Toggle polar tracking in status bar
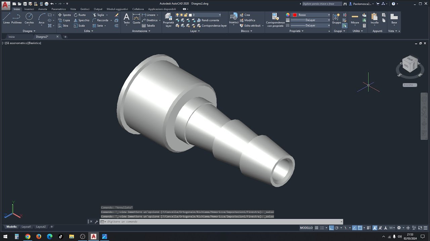 tap(337, 228)
